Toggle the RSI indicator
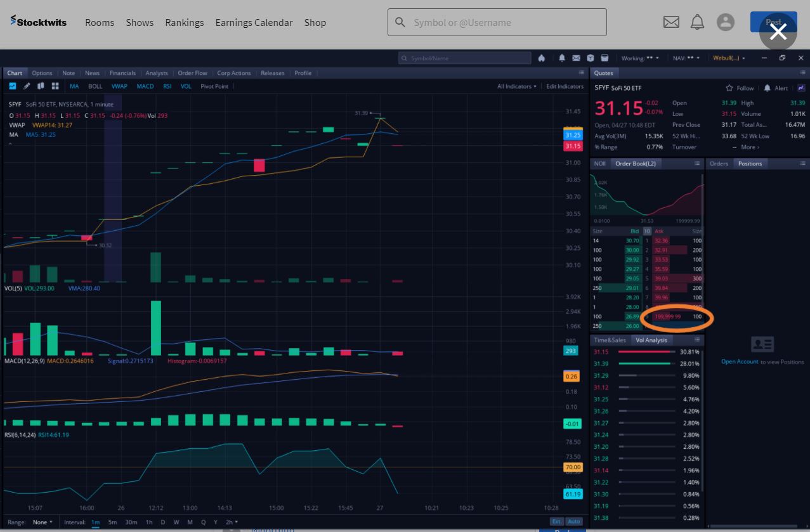Image resolution: width=810 pixels, height=532 pixels. pyautogui.click(x=167, y=86)
